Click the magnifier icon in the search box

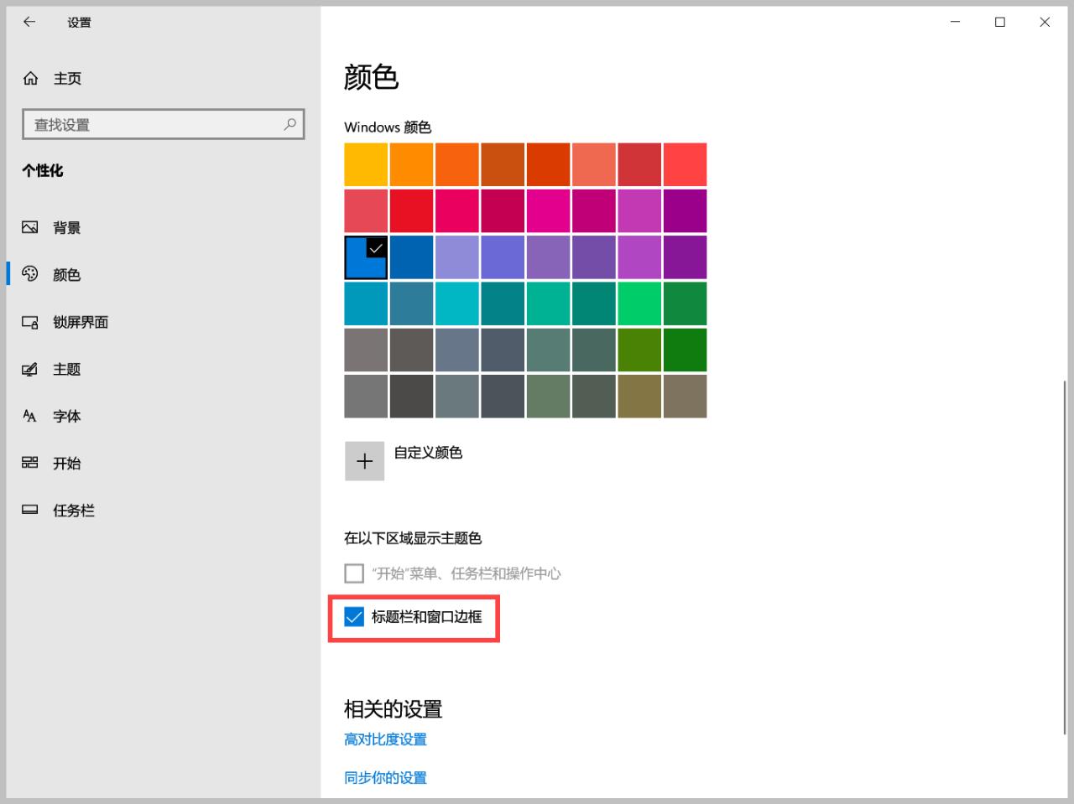(x=289, y=124)
